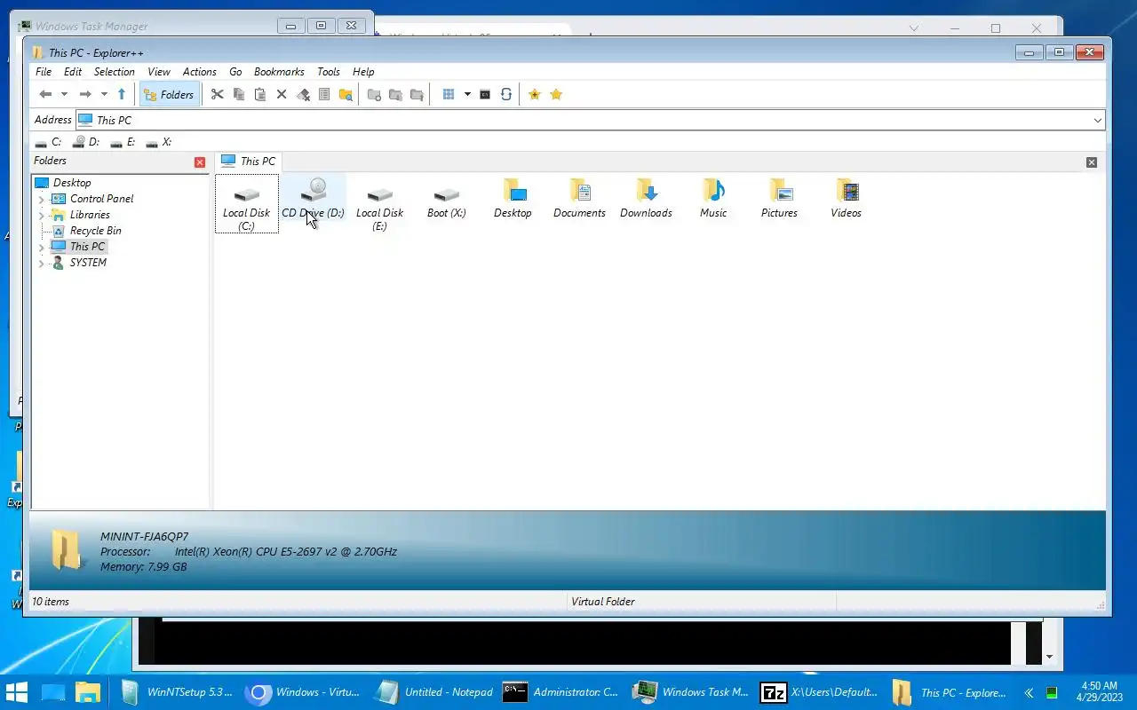Open the Back history dropdown arrow

(64, 94)
